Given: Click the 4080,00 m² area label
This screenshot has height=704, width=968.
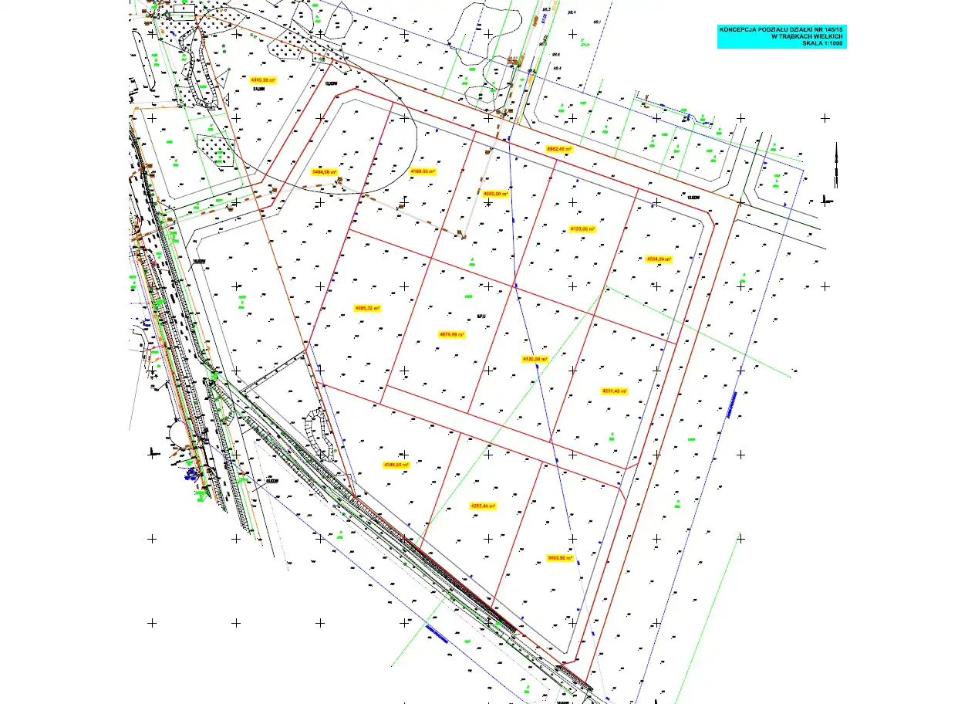Looking at the screenshot, I should pos(495,194).
